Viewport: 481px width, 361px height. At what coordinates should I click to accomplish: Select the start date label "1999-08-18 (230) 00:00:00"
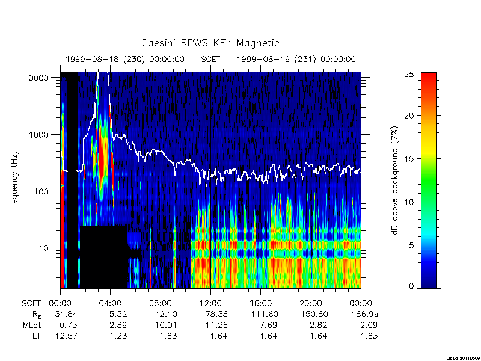point(125,59)
